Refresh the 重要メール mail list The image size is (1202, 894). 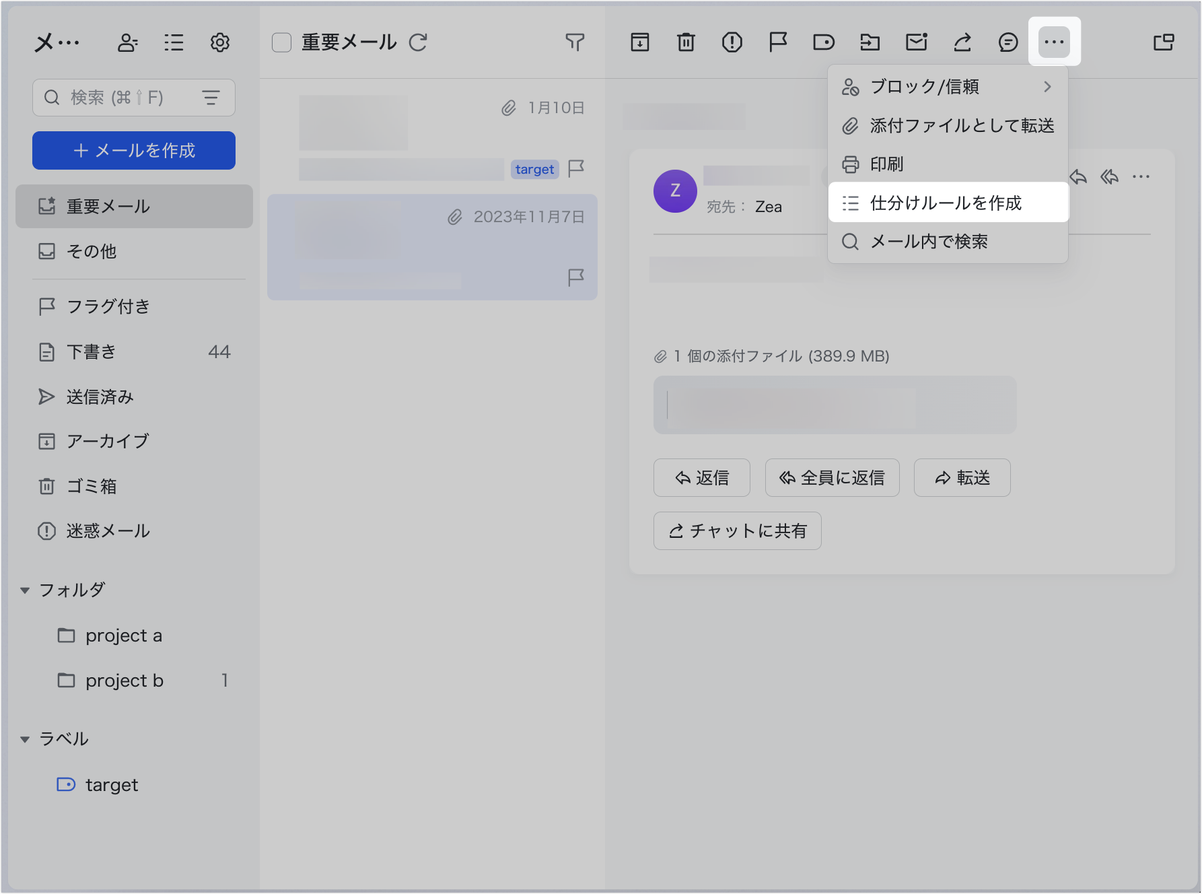coord(419,42)
